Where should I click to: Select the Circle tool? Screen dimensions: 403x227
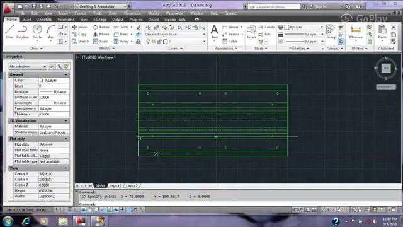(x=37, y=32)
